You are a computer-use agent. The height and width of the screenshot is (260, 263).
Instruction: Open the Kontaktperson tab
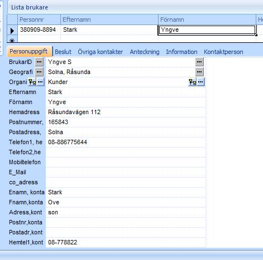pos(223,52)
